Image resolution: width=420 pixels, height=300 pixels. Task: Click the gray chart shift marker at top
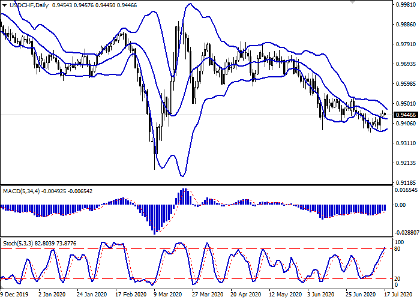[352, 2]
